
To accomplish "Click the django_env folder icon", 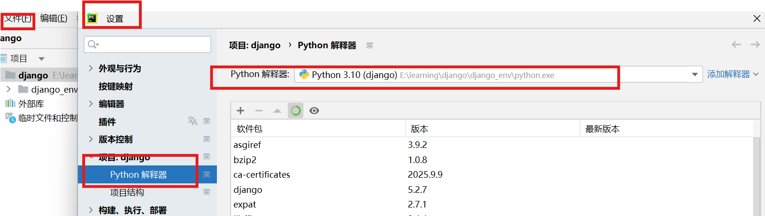I will [23, 89].
